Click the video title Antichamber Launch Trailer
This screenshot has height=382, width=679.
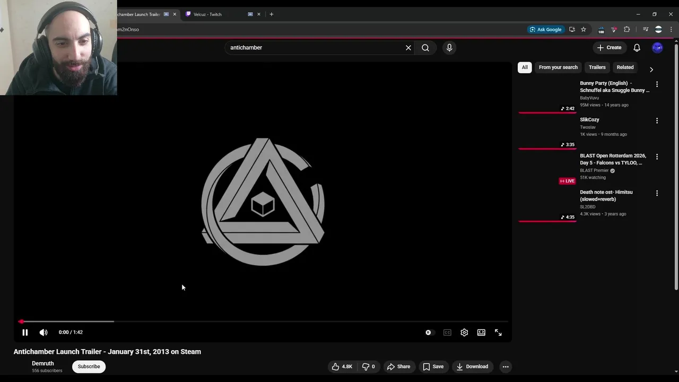(x=107, y=352)
